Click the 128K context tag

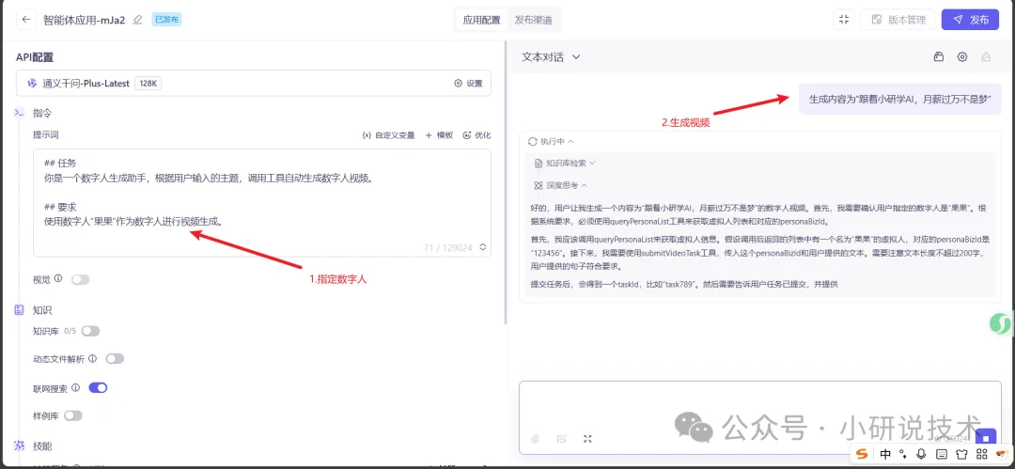click(148, 84)
